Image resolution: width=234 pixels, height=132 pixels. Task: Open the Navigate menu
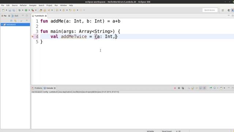pos(33,5)
